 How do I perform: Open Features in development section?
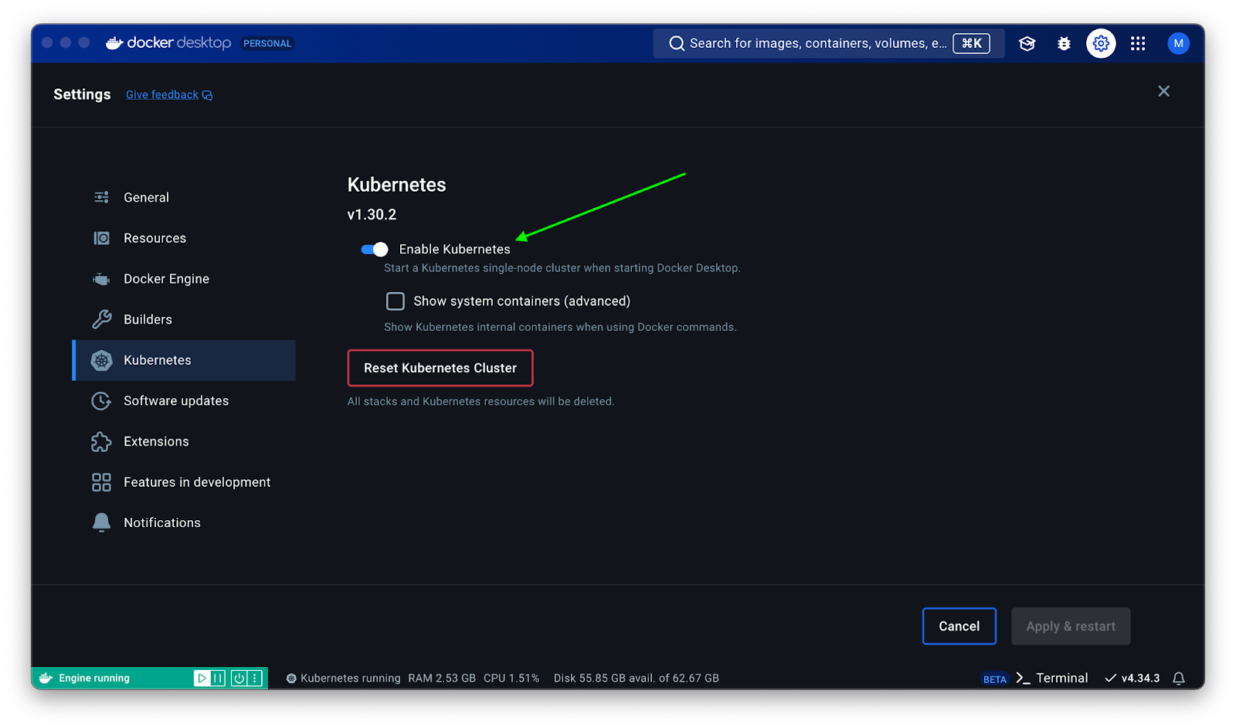pos(184,482)
